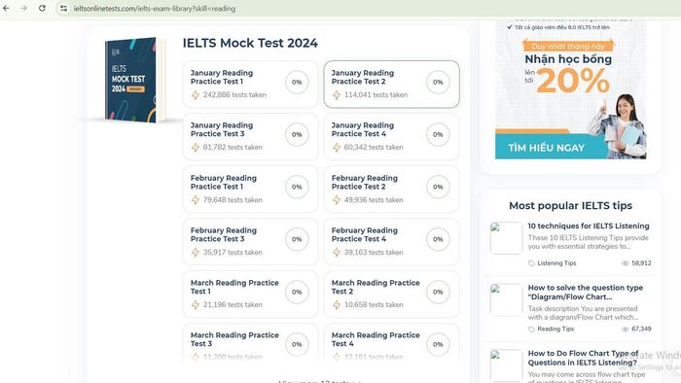681x383 pixels.
Task: Click 0% progress circle for March Test 1
Action: (297, 292)
